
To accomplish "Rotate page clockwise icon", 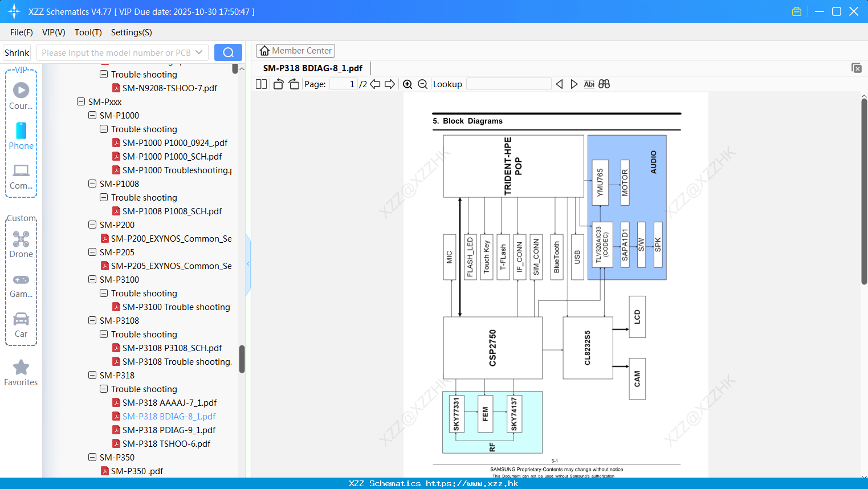I will (294, 84).
